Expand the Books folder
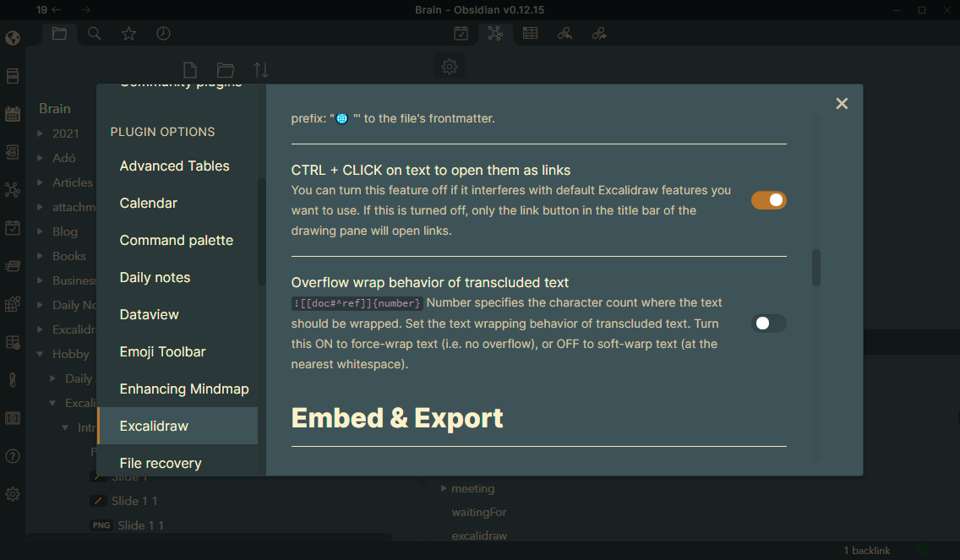Viewport: 960px width, 560px height. [40, 256]
